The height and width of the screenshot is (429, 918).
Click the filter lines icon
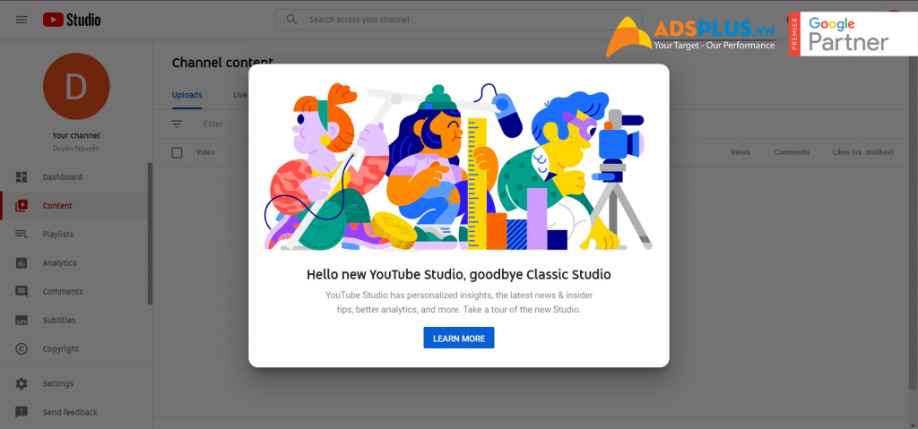coord(177,124)
